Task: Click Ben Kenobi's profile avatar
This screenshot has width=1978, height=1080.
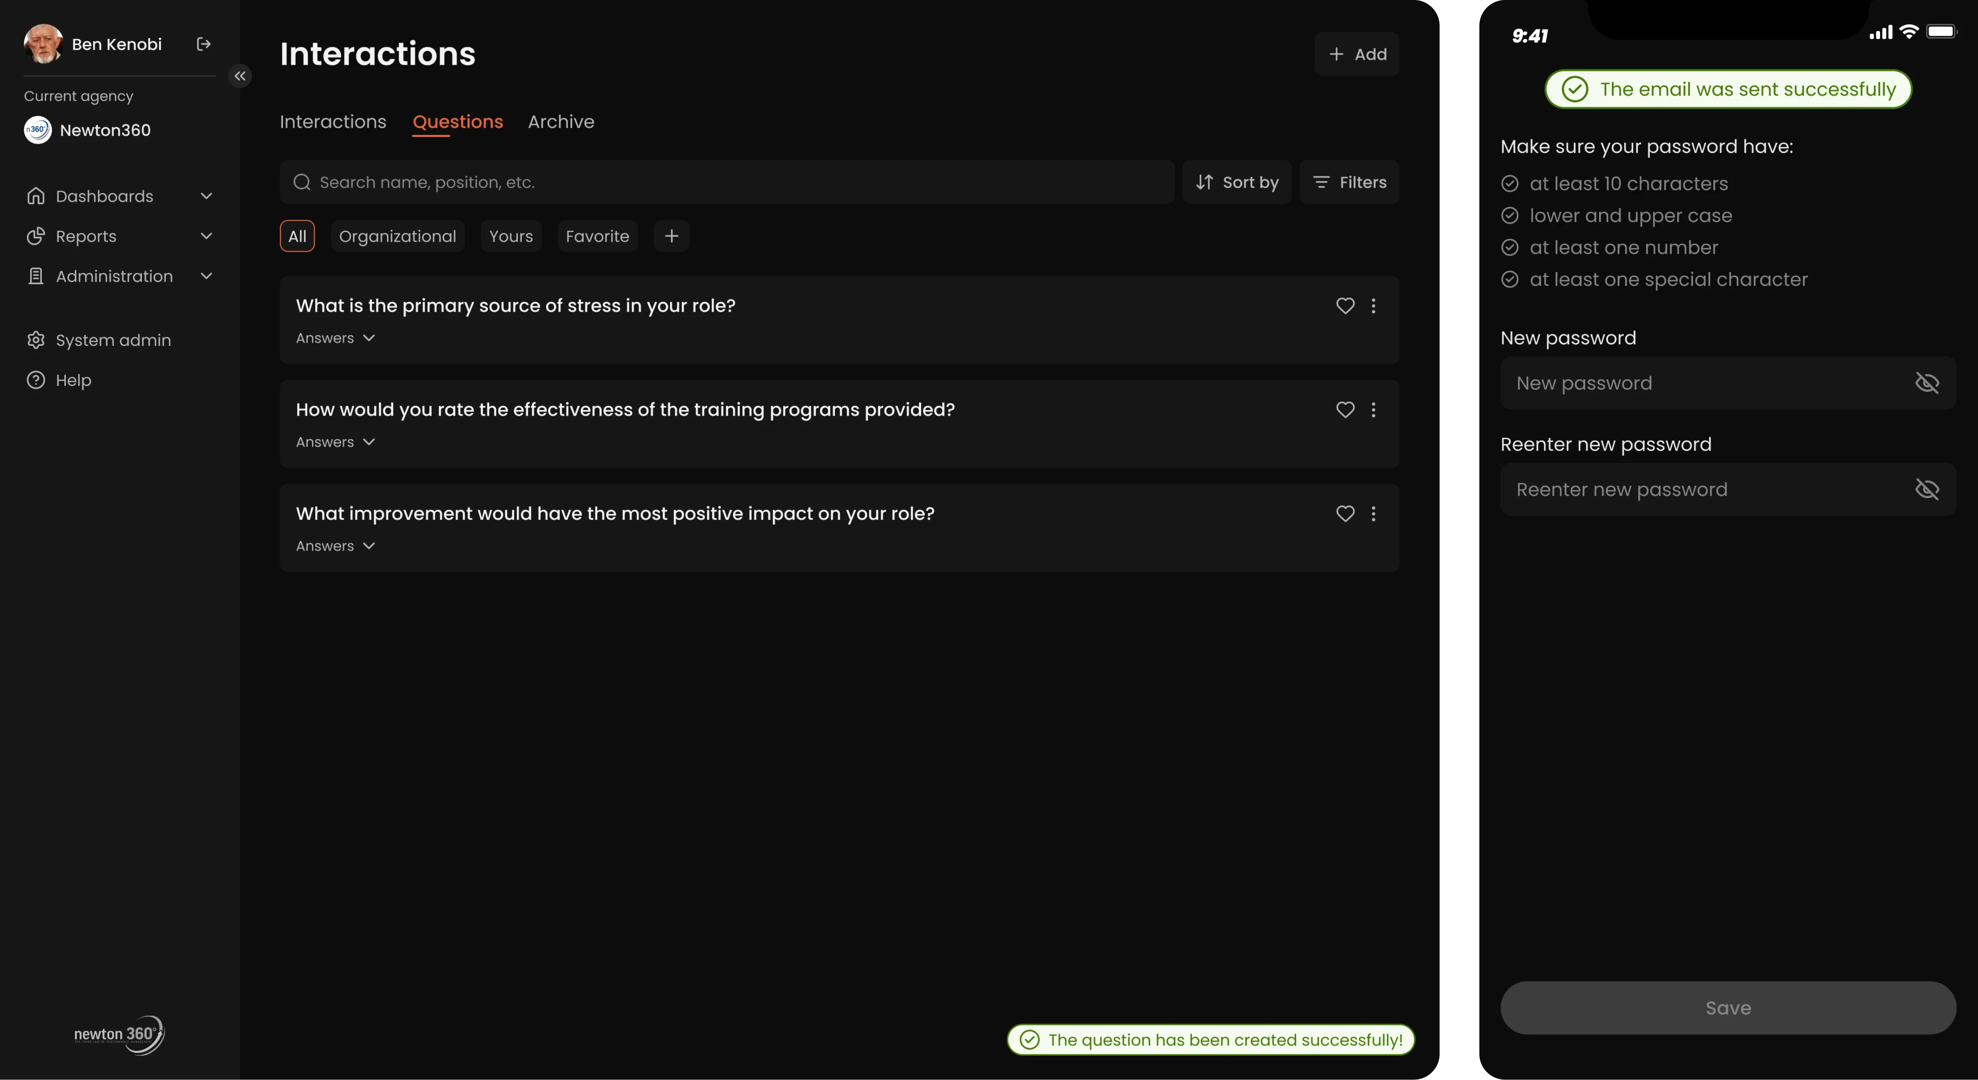Action: [x=43, y=44]
